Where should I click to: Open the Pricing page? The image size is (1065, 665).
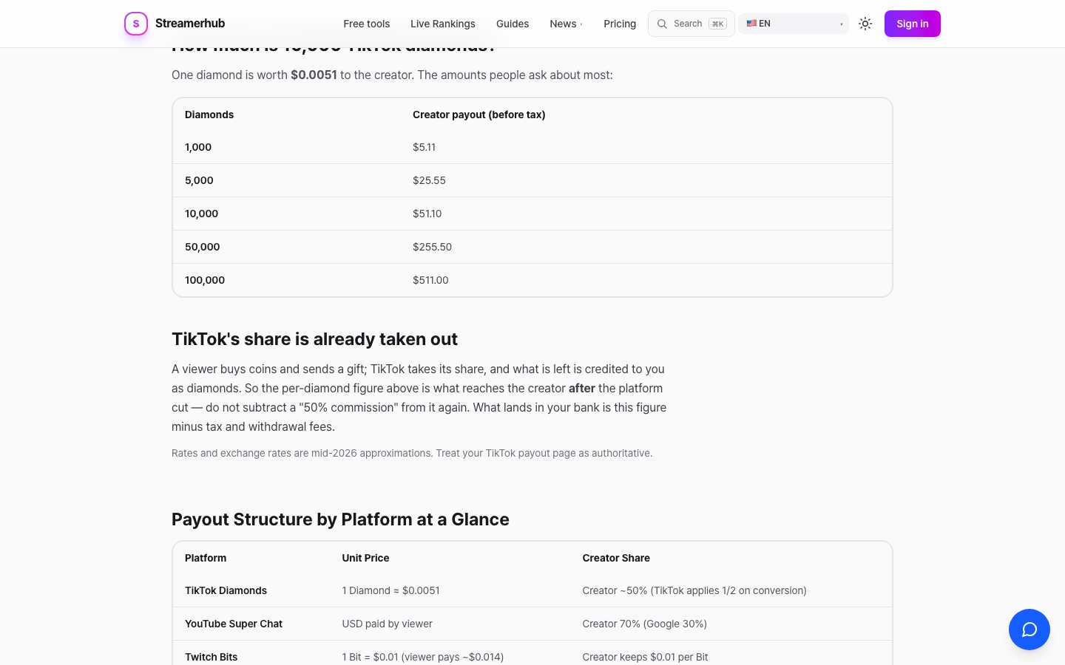point(620,24)
